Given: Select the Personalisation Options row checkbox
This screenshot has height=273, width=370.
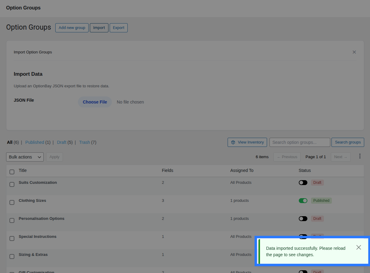Looking at the screenshot, I should 12,220.
